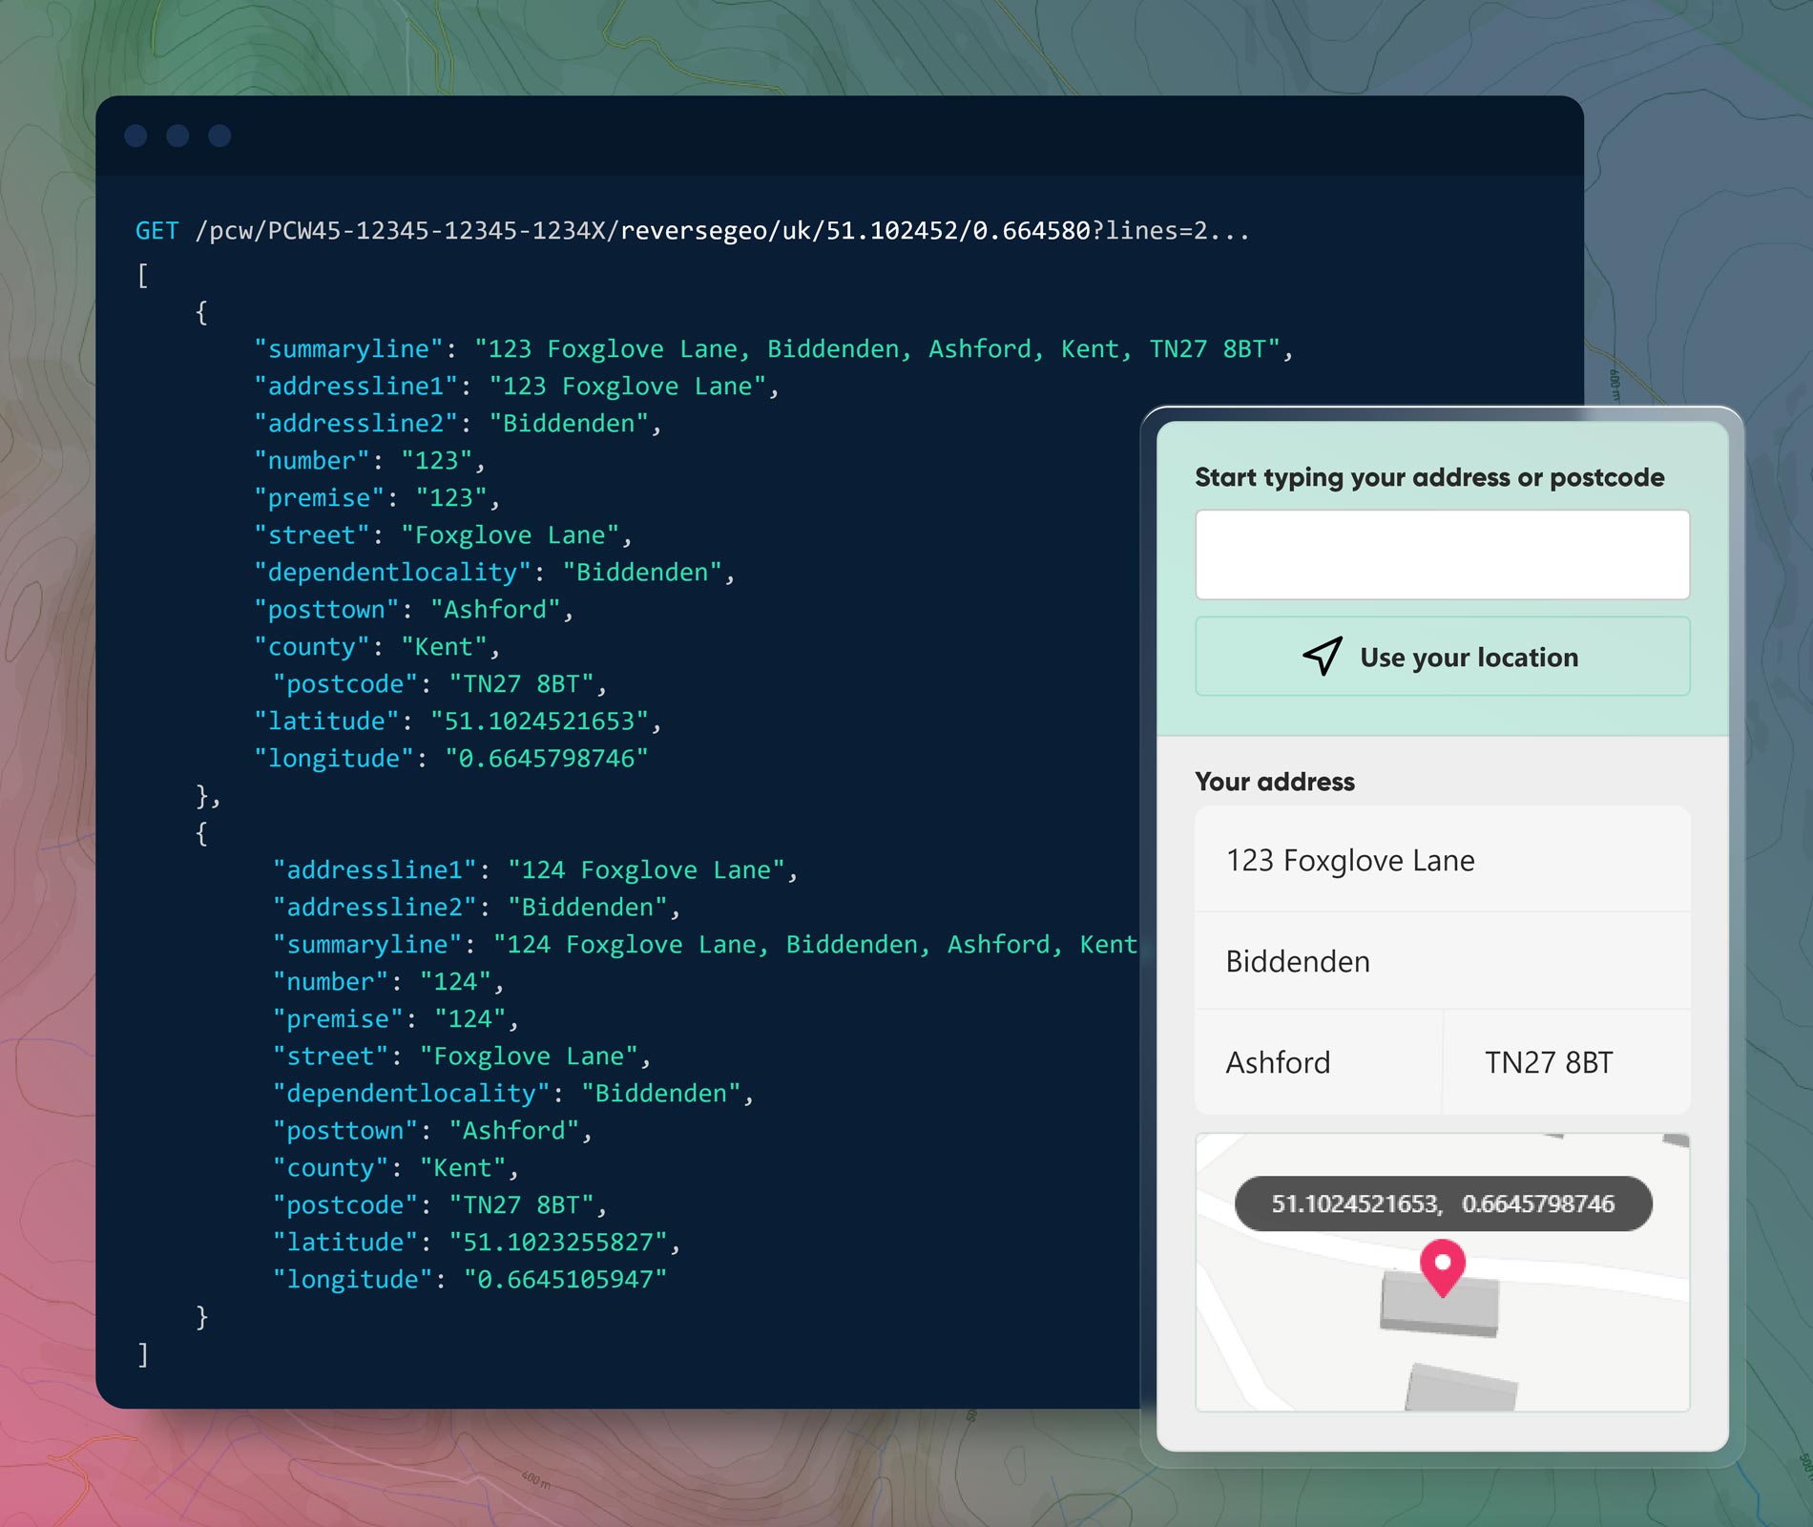The image size is (1813, 1527).
Task: Select the 123 Foxglove Lane address line
Action: [x=1442, y=860]
